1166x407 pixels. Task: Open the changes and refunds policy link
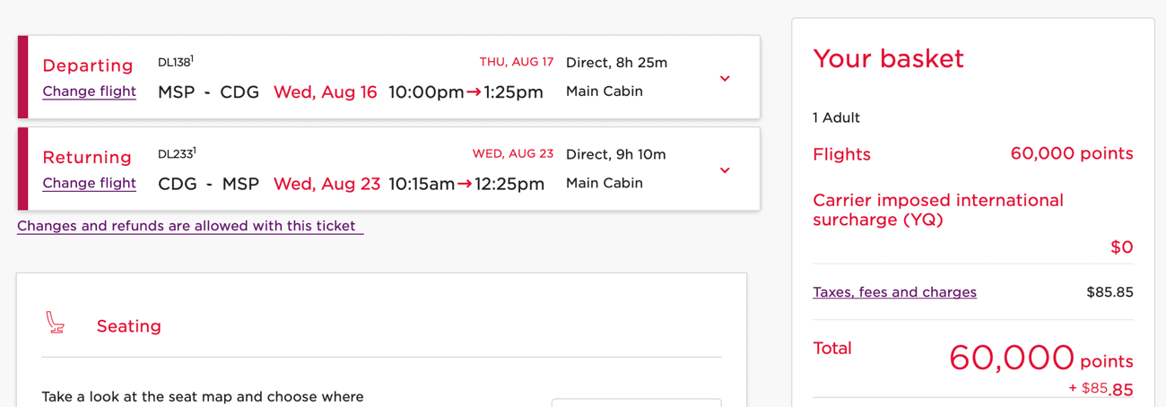189,226
